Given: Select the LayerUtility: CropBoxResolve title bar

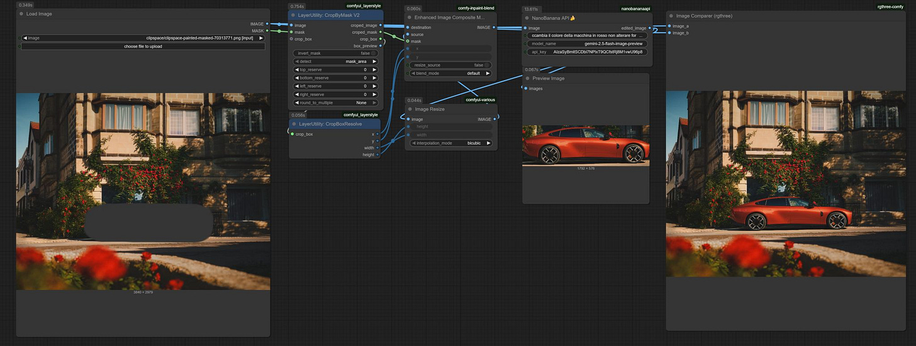Looking at the screenshot, I should (x=333, y=124).
